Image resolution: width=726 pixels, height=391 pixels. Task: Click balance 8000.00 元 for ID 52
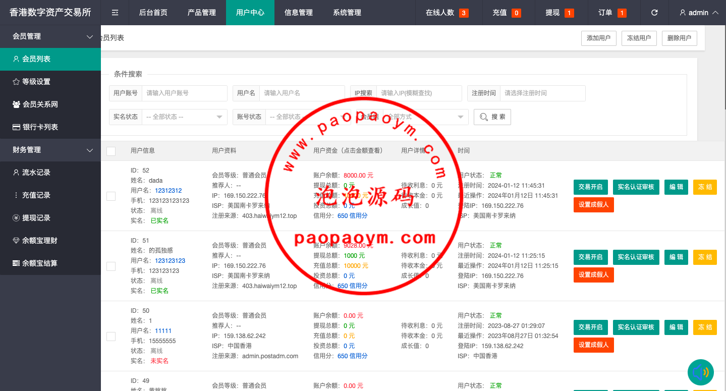point(358,176)
